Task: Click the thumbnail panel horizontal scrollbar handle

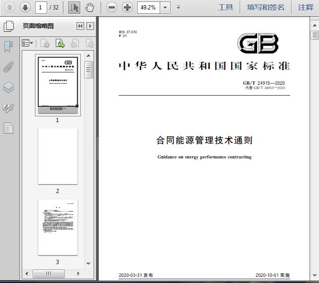Action: pos(48,274)
